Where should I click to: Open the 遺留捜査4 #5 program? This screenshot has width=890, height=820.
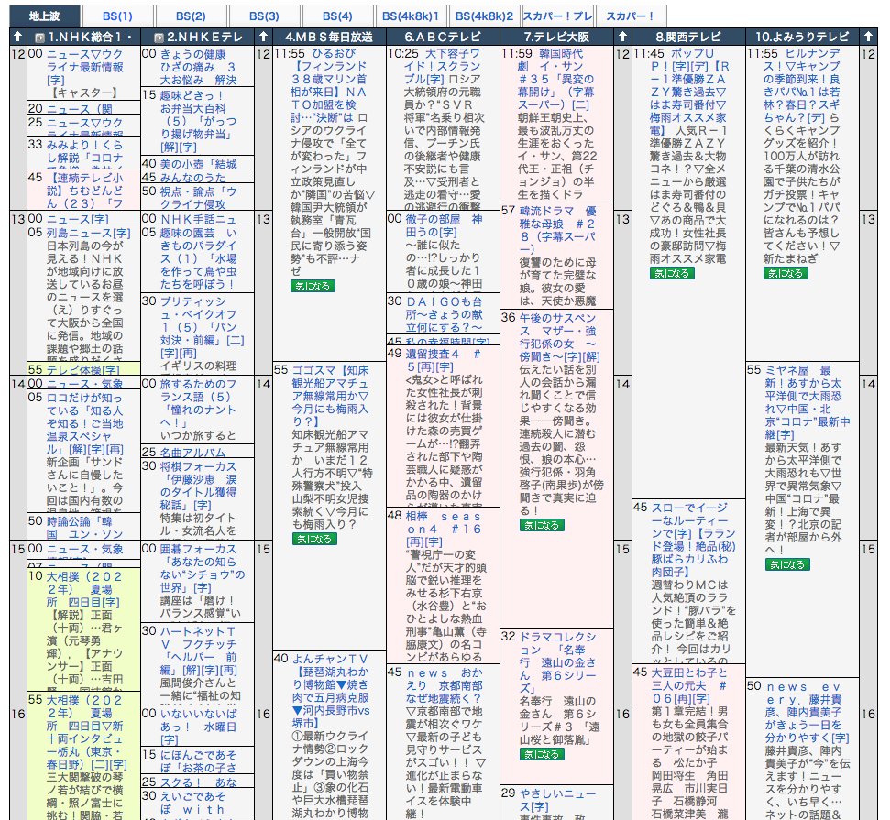444,360
